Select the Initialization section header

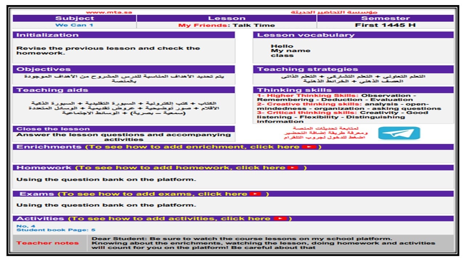tap(124, 35)
